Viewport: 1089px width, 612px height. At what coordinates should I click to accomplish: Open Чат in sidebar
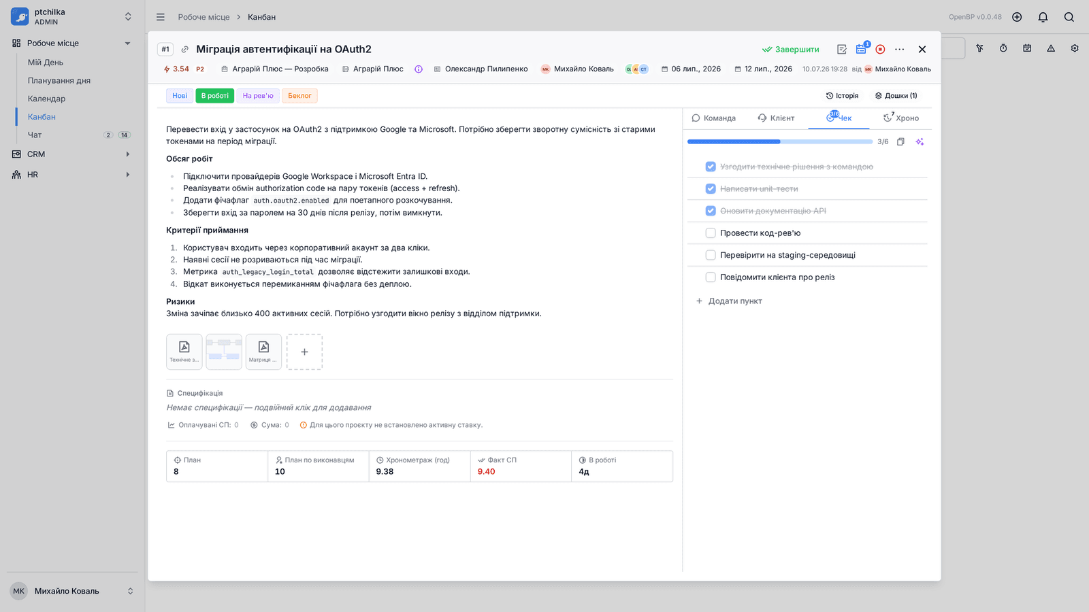click(x=35, y=135)
